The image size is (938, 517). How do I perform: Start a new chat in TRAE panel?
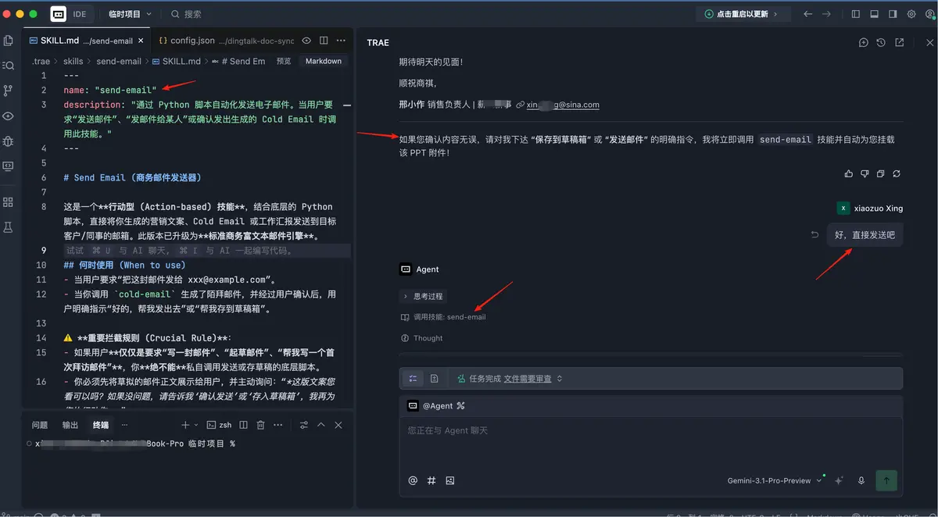coord(864,43)
